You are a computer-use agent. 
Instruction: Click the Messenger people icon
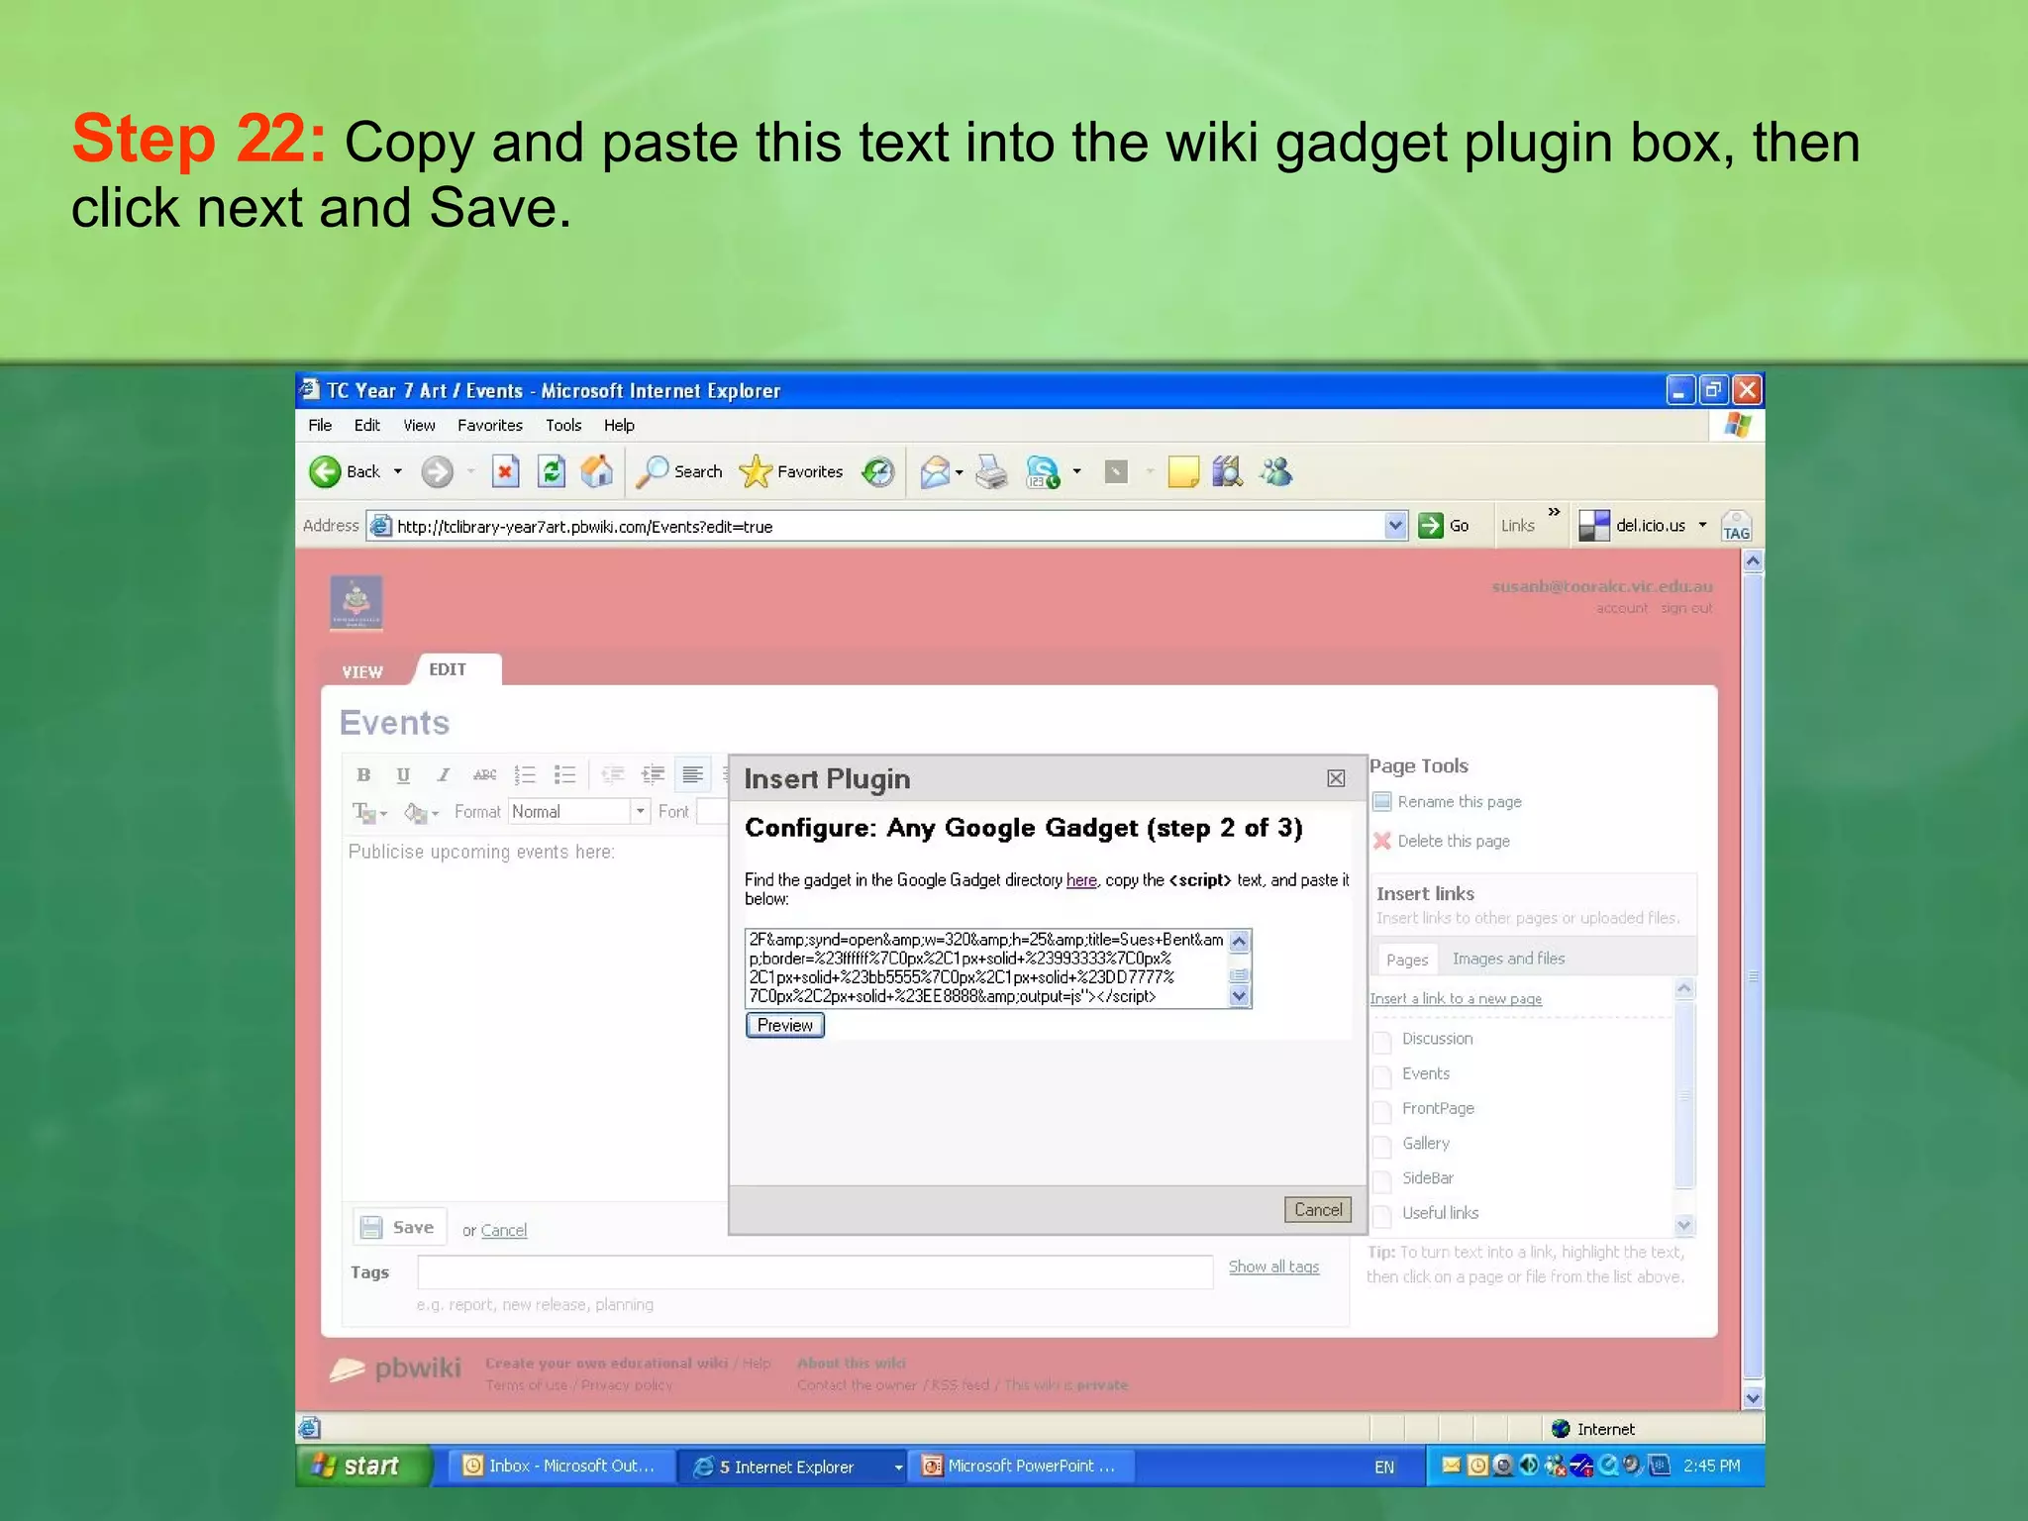coord(1276,472)
